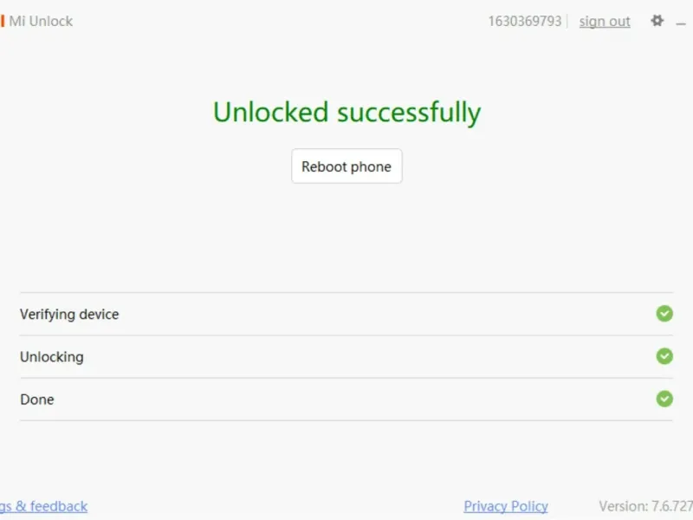This screenshot has width=693, height=520.
Task: Click the vertical separator beside account ID
Action: coord(568,22)
